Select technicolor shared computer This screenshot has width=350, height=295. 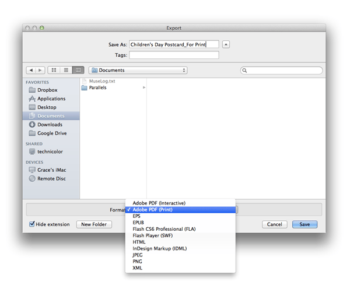[51, 151]
